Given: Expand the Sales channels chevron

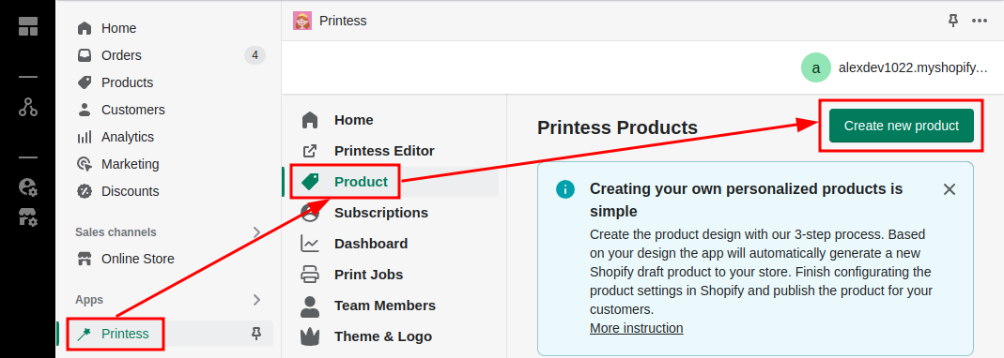Looking at the screenshot, I should [x=256, y=232].
